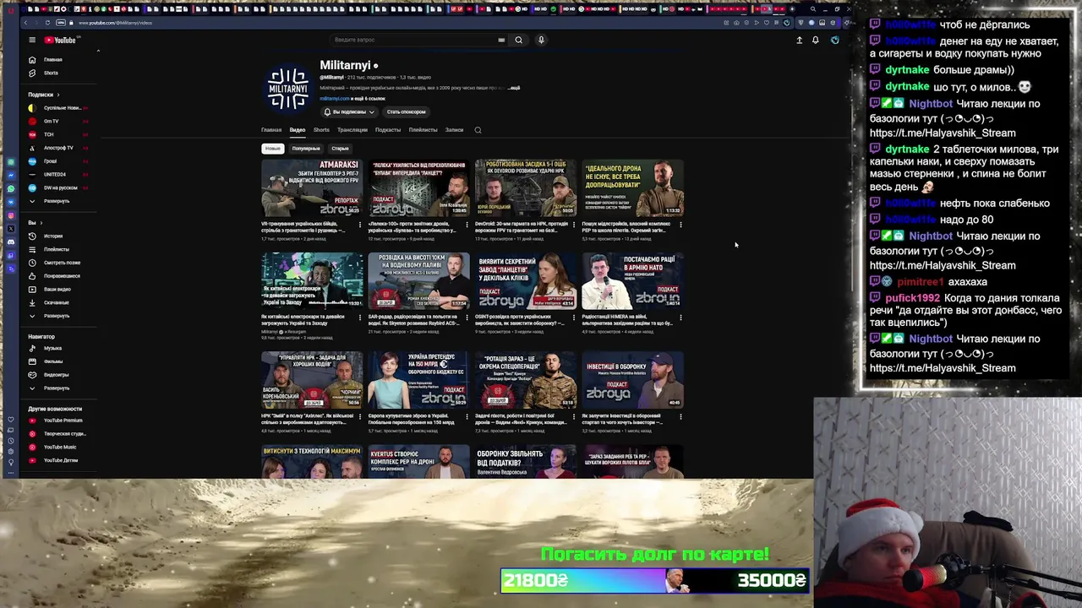
Task: Expand channel description with ещё
Action: click(x=514, y=88)
